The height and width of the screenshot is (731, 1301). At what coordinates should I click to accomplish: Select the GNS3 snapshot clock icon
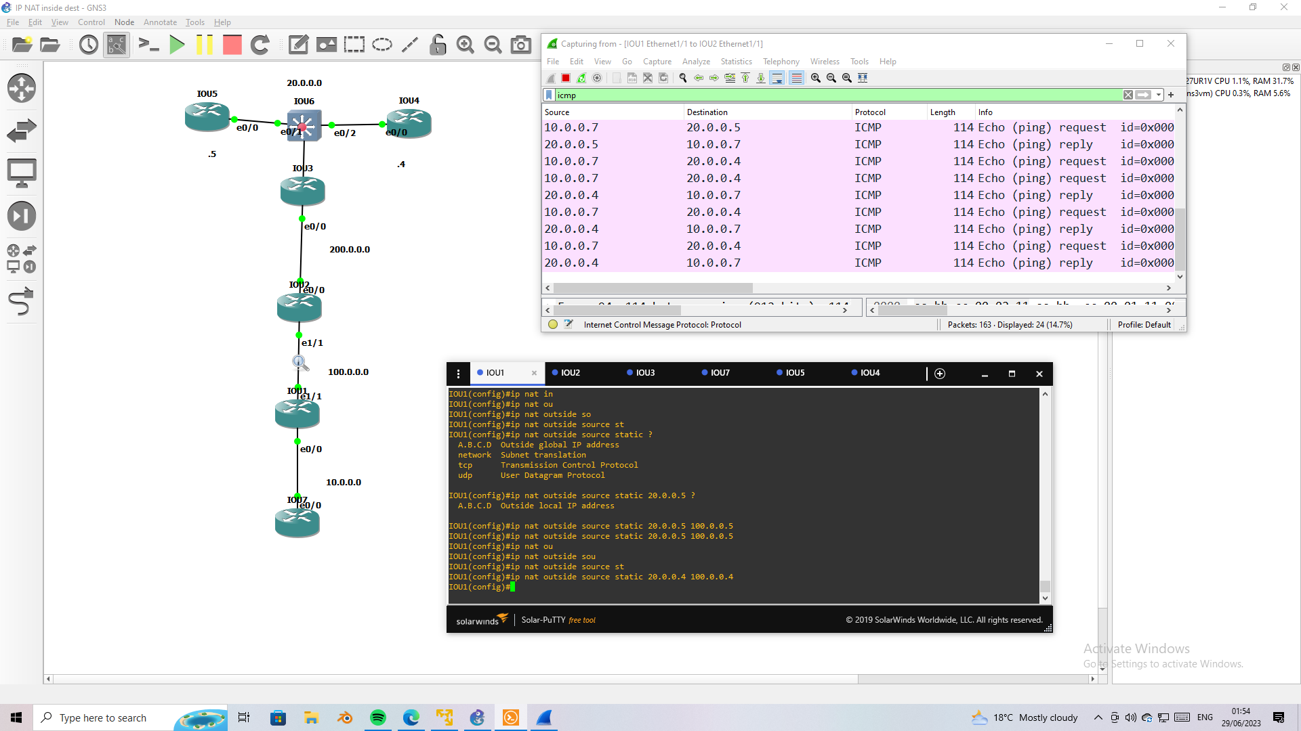click(88, 45)
